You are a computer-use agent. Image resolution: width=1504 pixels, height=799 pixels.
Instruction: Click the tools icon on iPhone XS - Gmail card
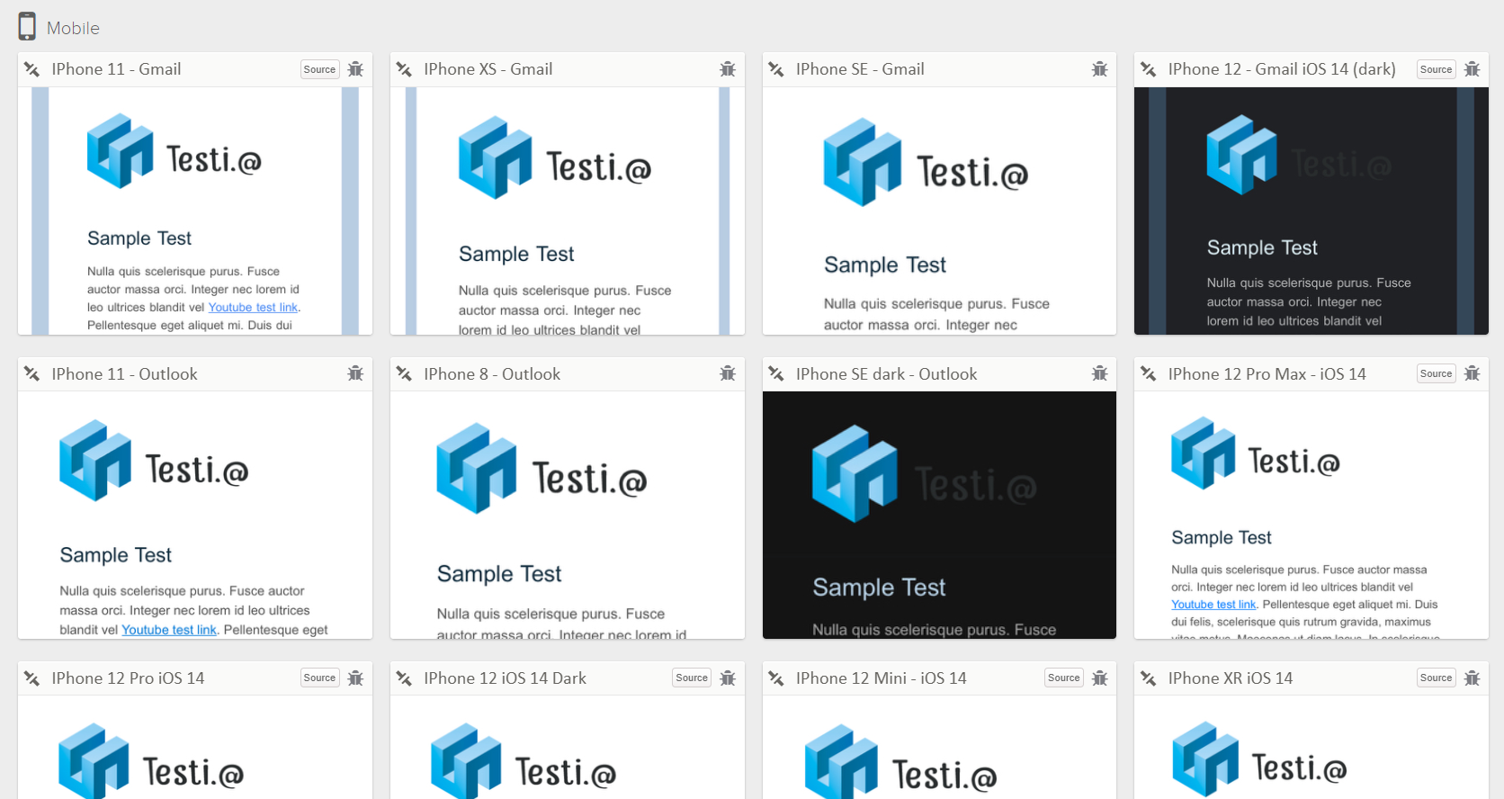tap(405, 69)
